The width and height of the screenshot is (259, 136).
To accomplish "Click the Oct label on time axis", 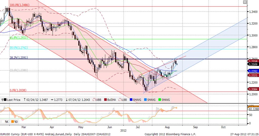I will tap(223, 127).
